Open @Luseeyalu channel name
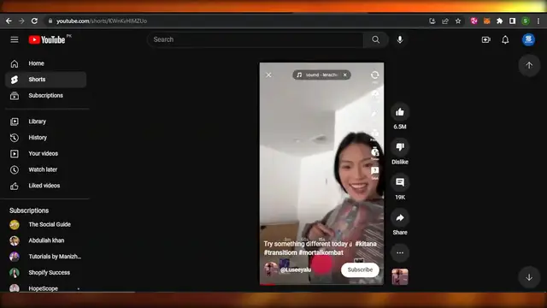Image resolution: width=547 pixels, height=308 pixels. coord(296,270)
